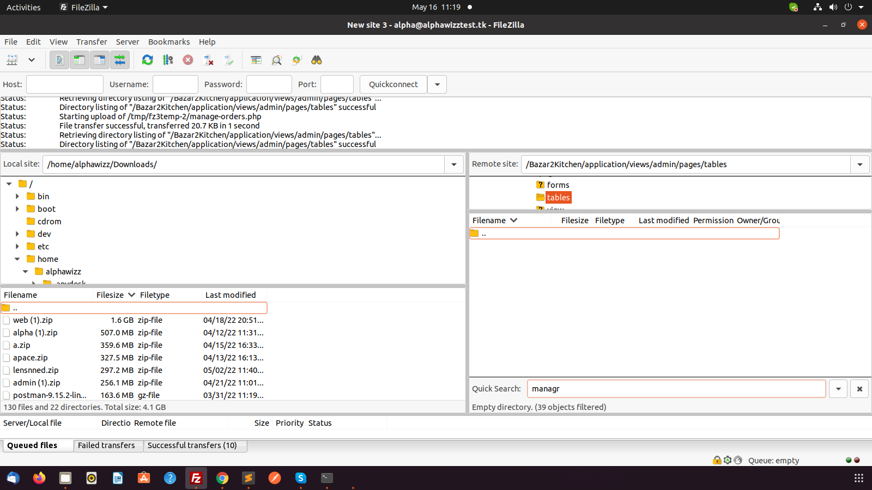Switch to the Queued files tab
The width and height of the screenshot is (872, 490).
37,445
